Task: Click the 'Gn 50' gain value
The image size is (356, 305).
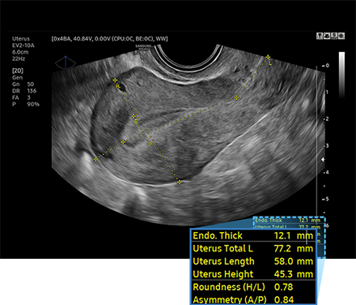Action: click(23, 84)
